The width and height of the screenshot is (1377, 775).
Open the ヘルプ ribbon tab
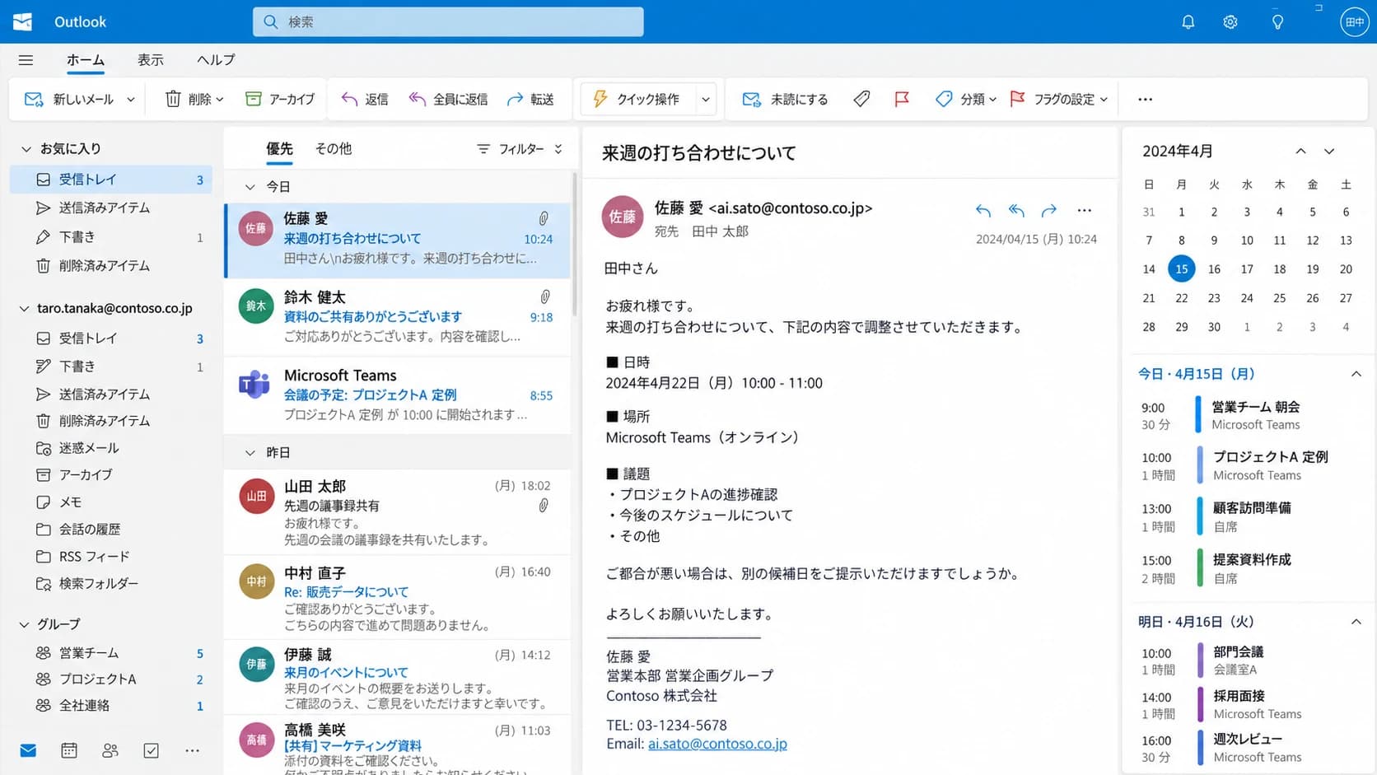coord(216,60)
